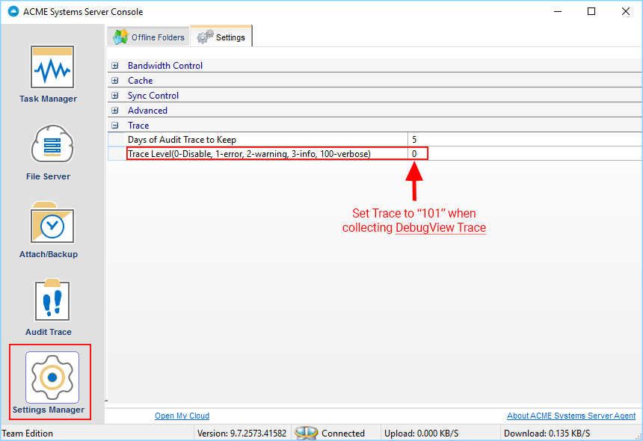Click the Connected network status icon
The width and height of the screenshot is (643, 441).
(x=306, y=433)
